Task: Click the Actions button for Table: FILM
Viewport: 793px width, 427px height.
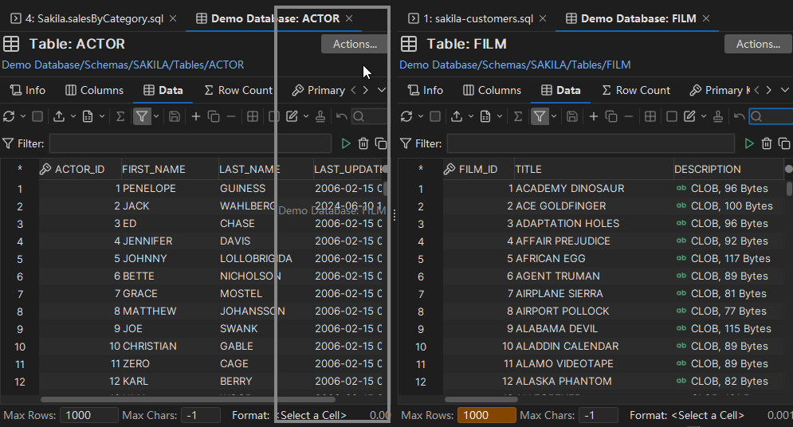Action: 758,44
